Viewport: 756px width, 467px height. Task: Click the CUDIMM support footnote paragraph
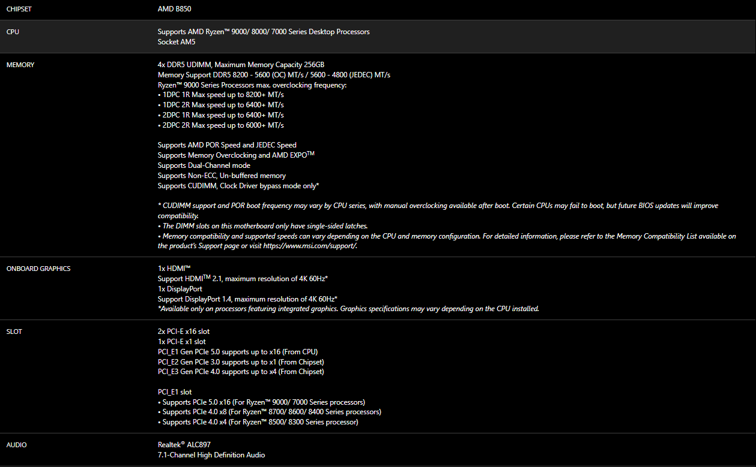(x=438, y=210)
